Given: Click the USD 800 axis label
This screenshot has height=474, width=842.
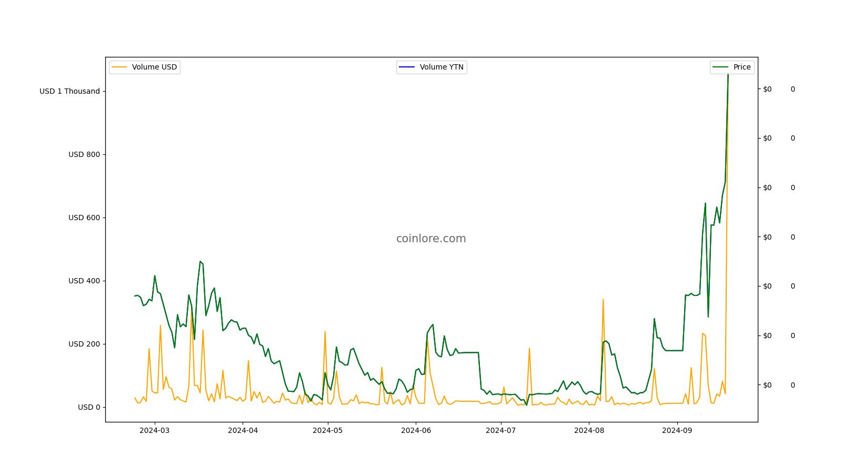Looking at the screenshot, I should pyautogui.click(x=84, y=154).
